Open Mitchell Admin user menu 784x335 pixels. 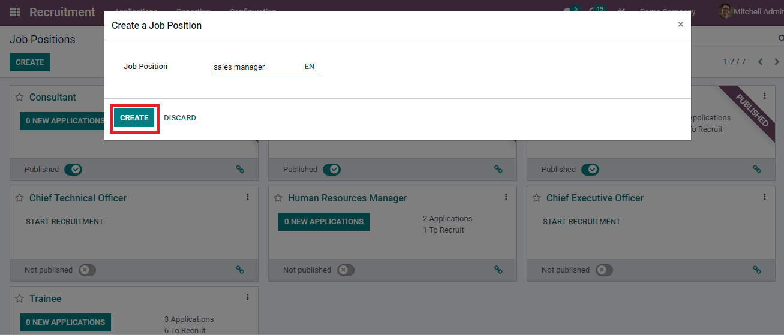click(x=750, y=12)
